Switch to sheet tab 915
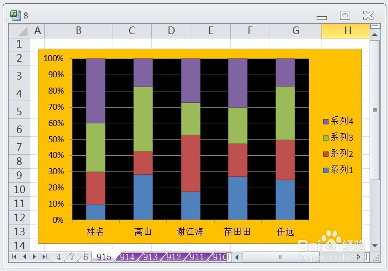 (104, 257)
